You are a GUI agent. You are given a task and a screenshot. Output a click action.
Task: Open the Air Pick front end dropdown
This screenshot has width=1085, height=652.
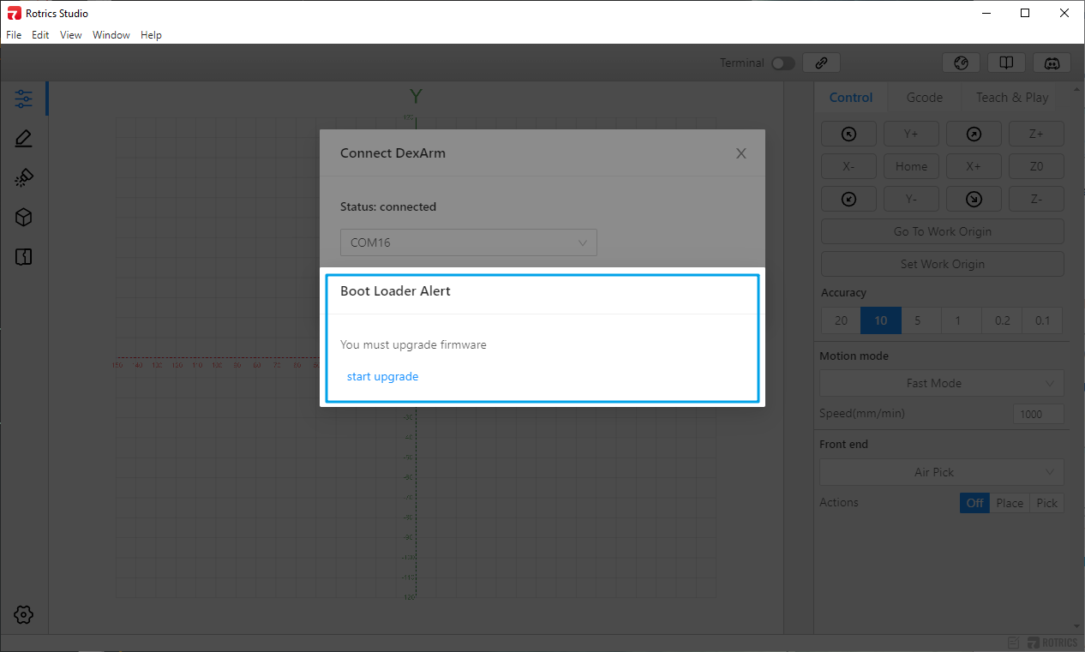pos(942,472)
